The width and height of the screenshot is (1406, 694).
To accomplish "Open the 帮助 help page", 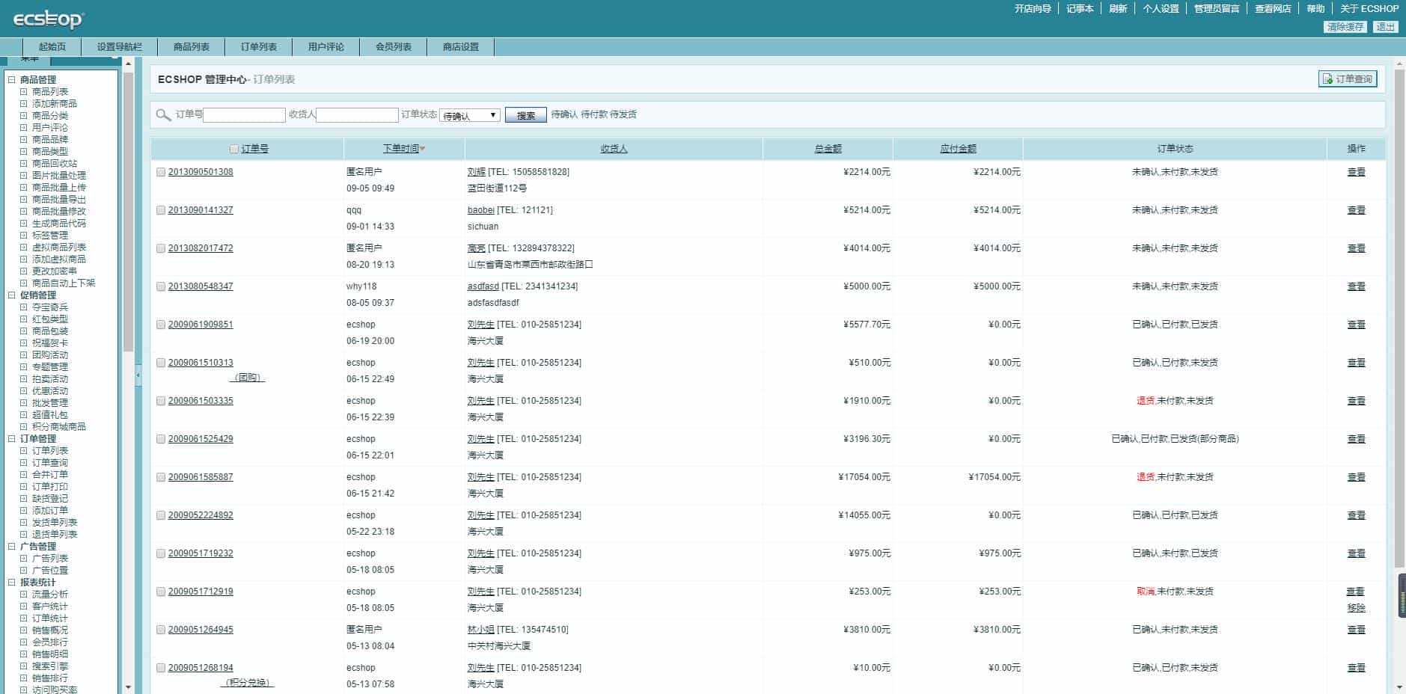I will [1315, 8].
